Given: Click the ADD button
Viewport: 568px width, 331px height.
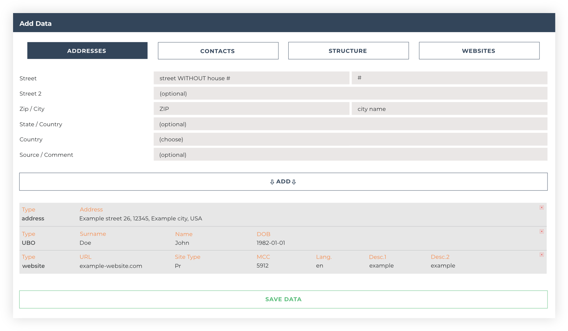Looking at the screenshot, I should point(283,181).
